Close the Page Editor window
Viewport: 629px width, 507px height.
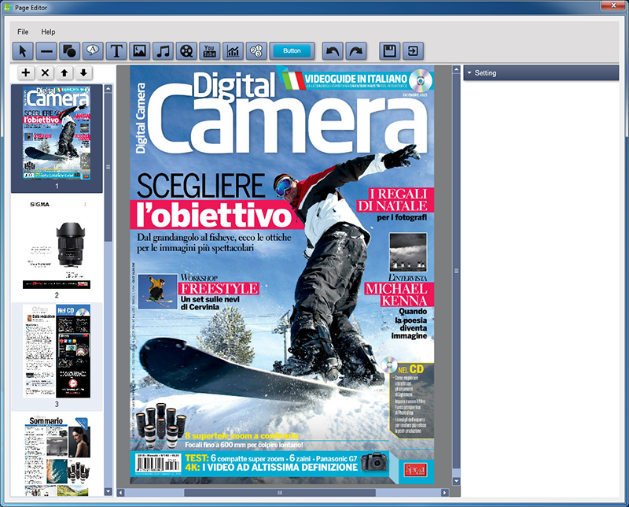pyautogui.click(x=614, y=6)
